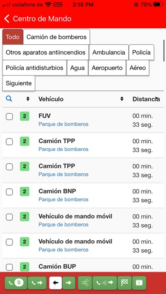This screenshot has height=294, width=166.
Task: Tap the Siguiente button
Action: [x=19, y=83]
